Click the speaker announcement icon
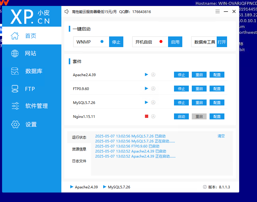 (x=66, y=12)
